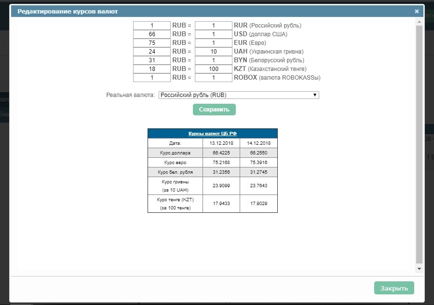Click the UAH ruble rate field with 24
This screenshot has width=434, height=305.
[x=152, y=52]
